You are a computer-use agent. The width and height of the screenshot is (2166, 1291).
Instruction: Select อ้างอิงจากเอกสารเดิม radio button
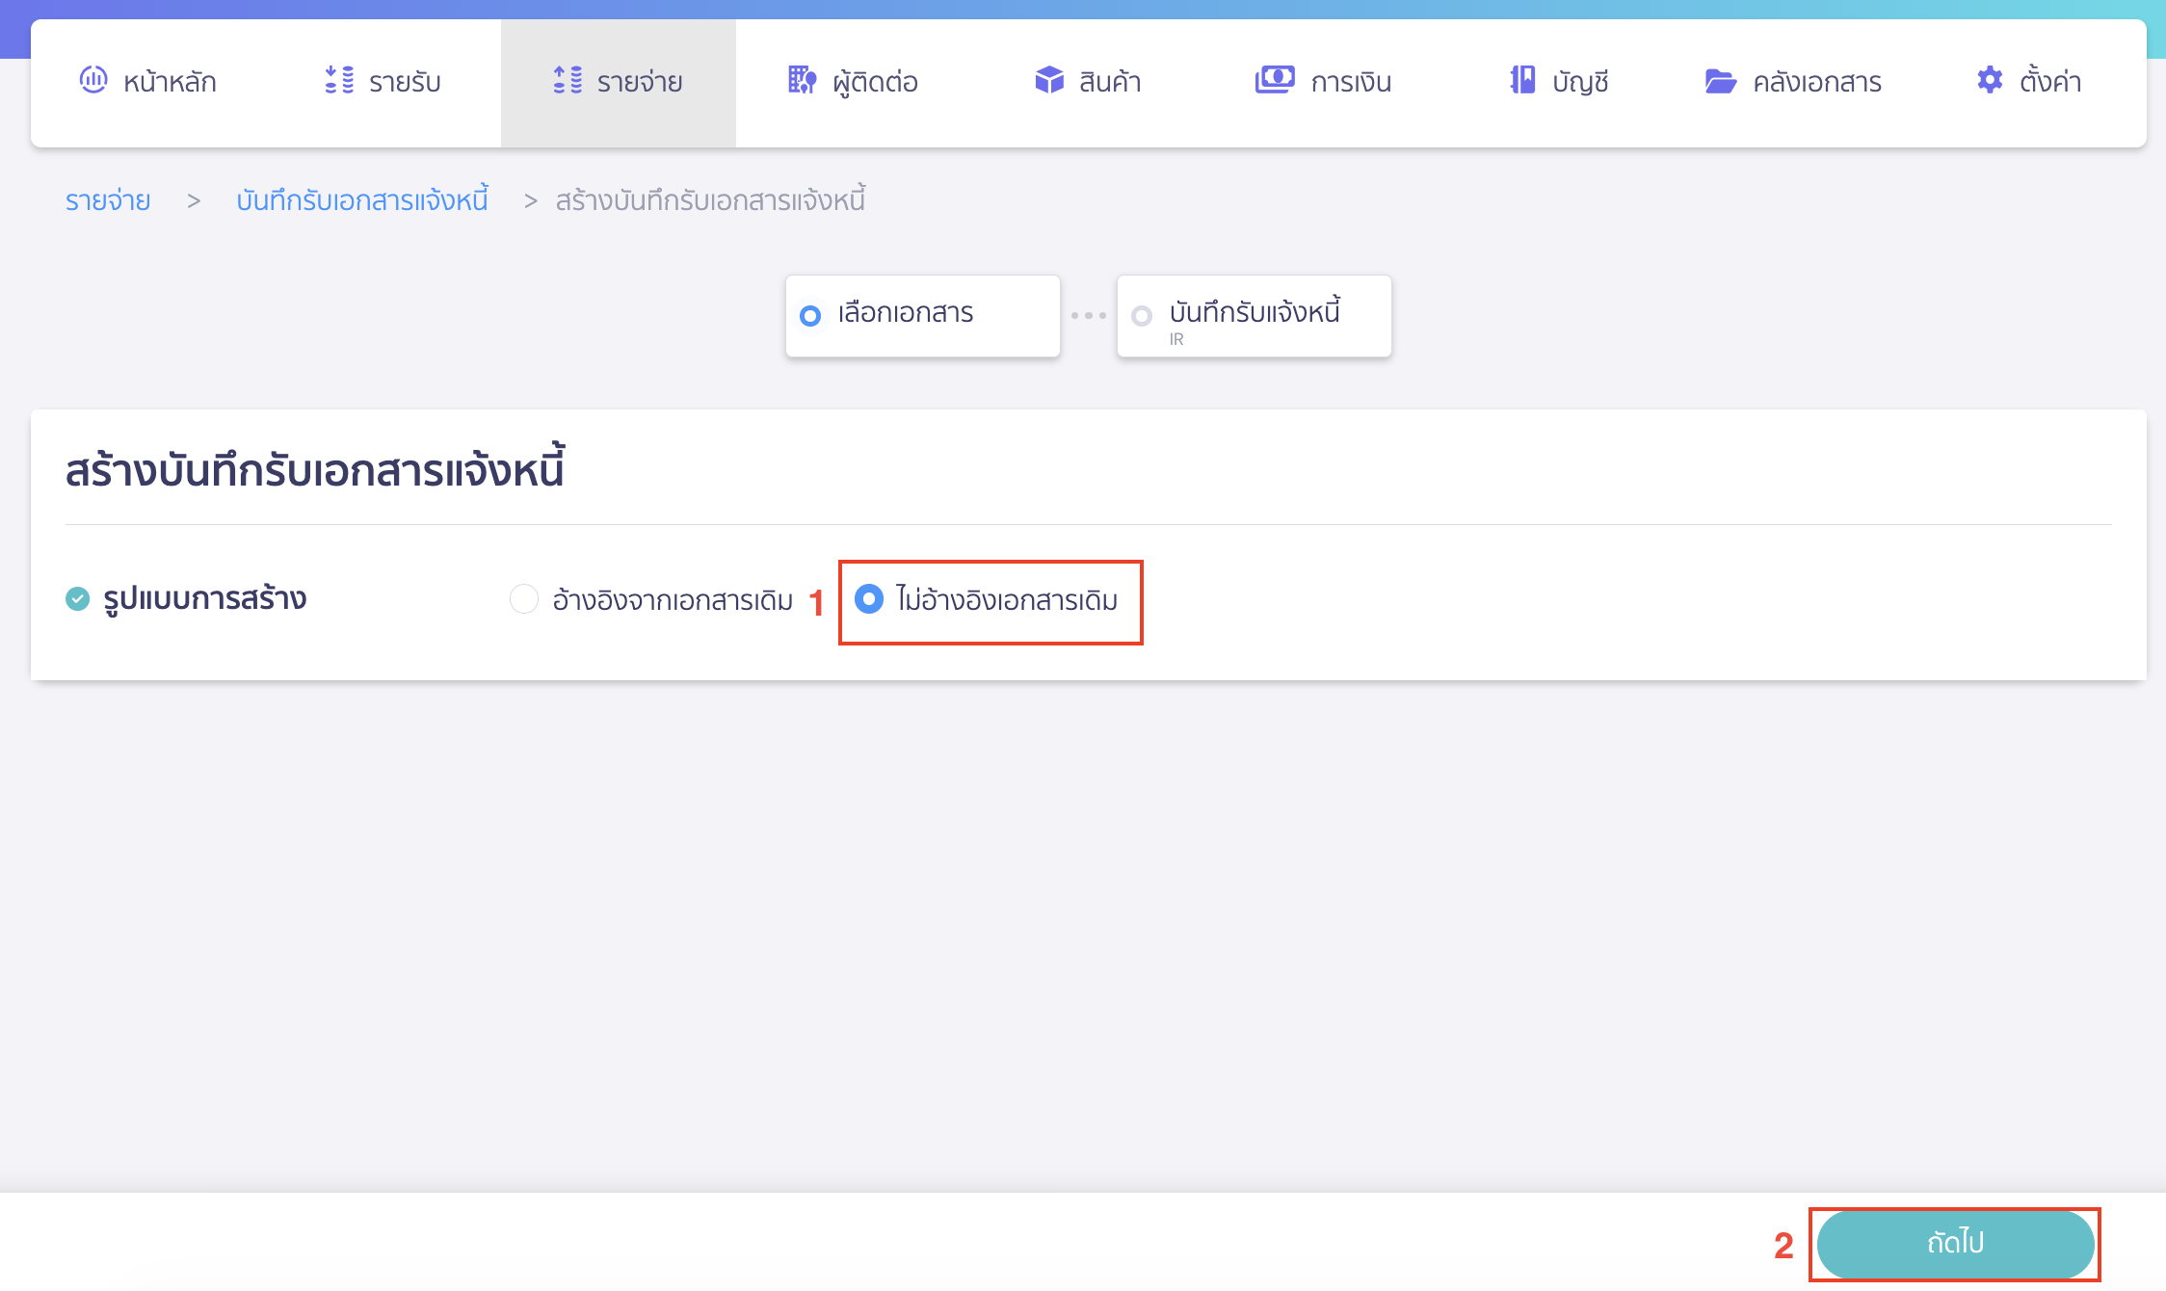point(524,599)
